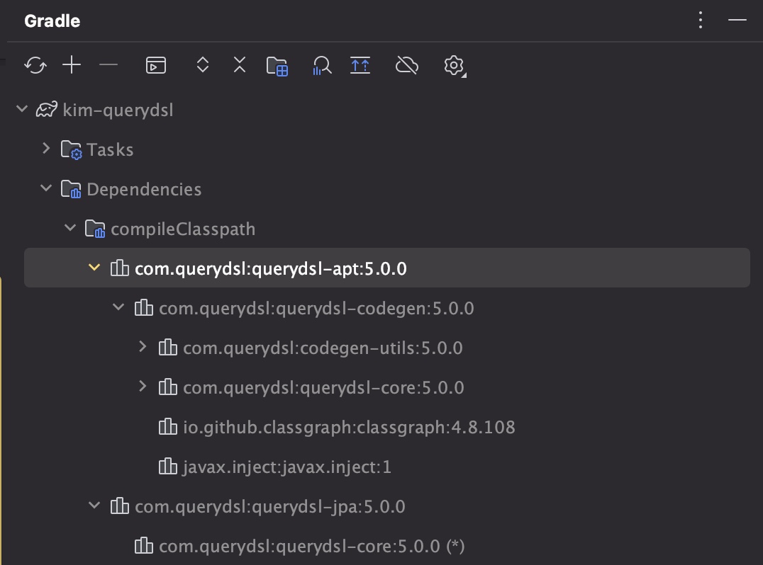Reload all Gradle projects
Image resolution: width=763 pixels, height=565 pixels.
tap(35, 65)
